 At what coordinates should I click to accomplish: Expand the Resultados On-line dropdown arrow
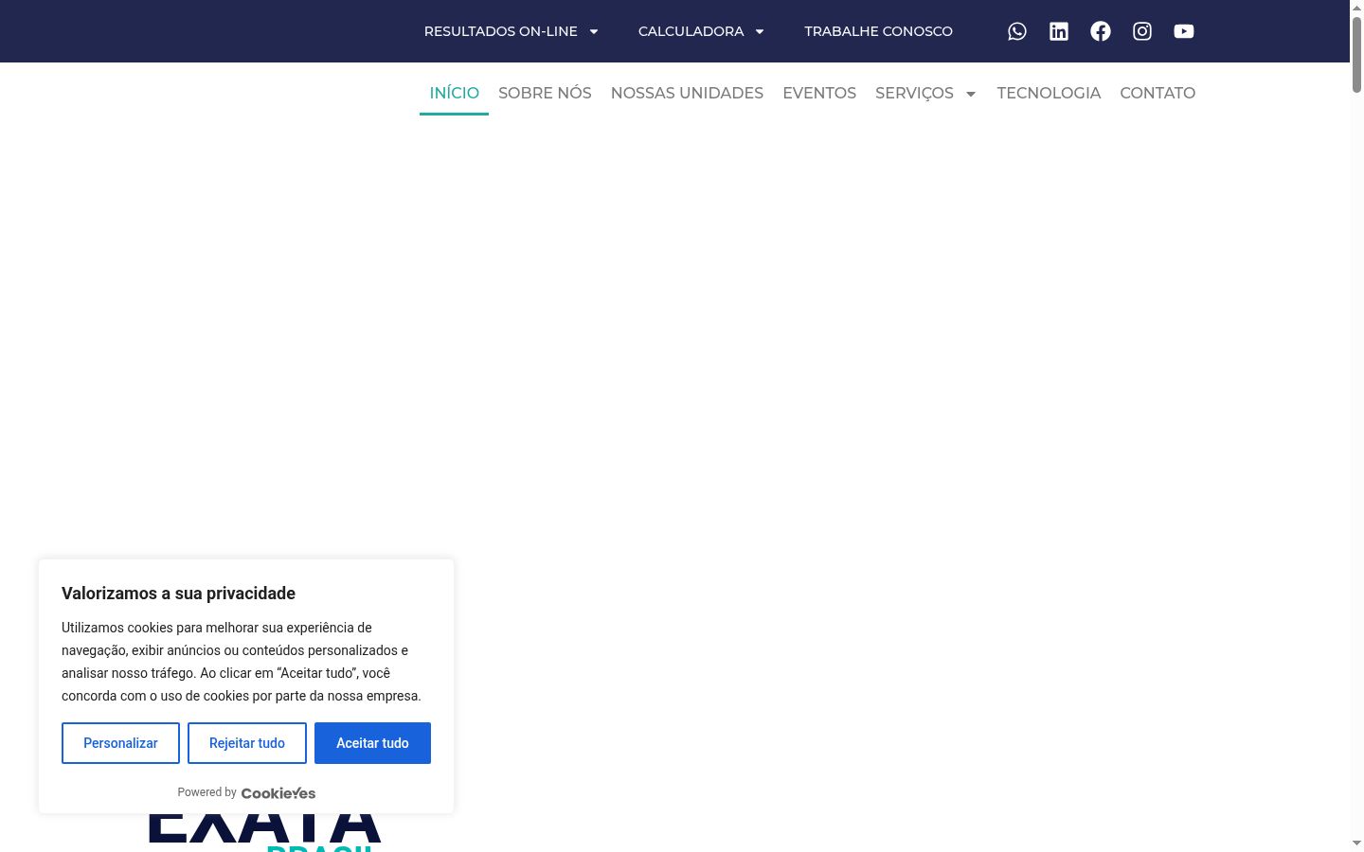594,31
